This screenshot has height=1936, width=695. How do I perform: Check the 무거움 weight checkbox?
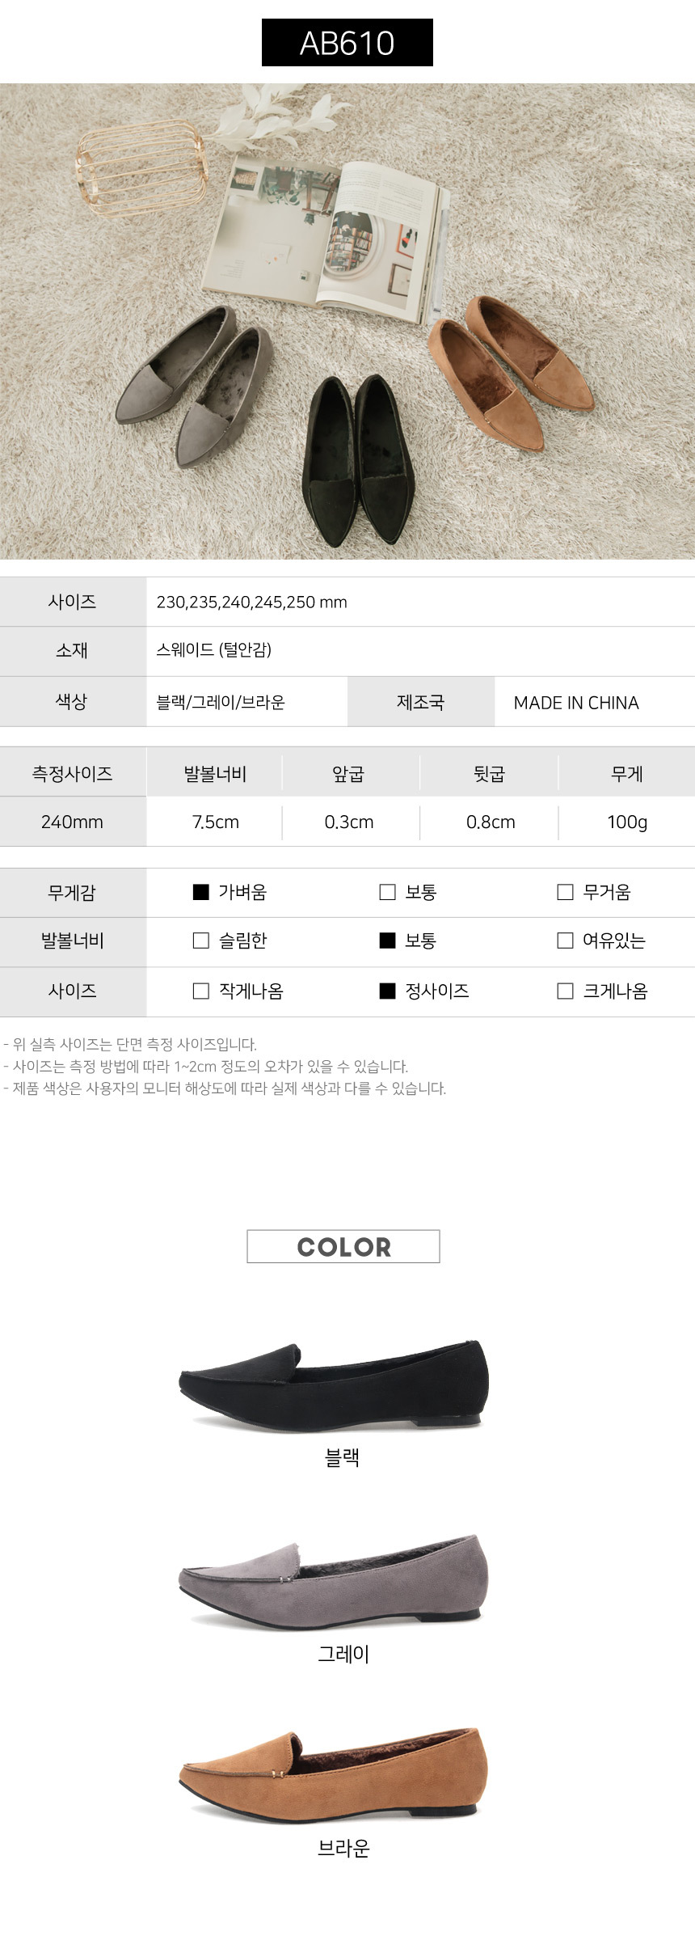tap(566, 892)
